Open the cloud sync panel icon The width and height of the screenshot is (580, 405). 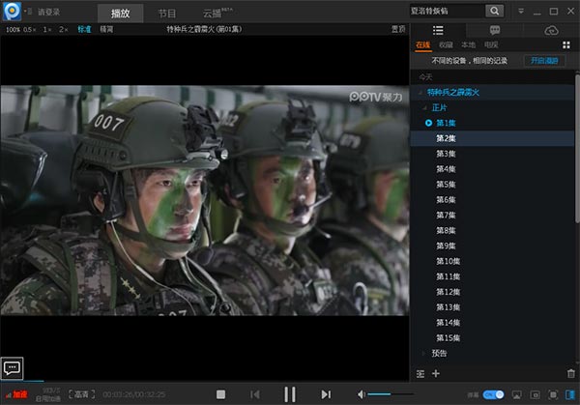551,30
